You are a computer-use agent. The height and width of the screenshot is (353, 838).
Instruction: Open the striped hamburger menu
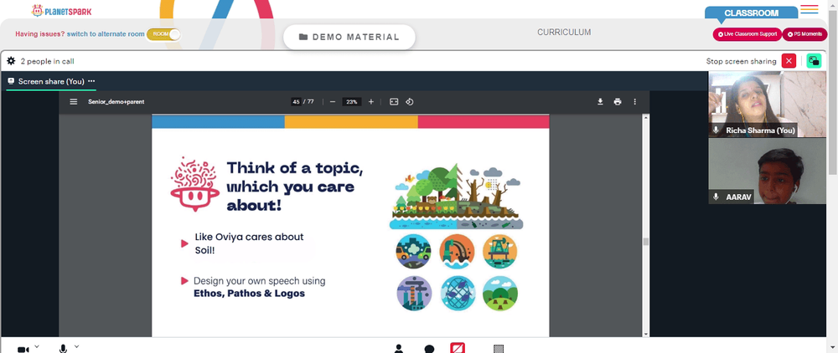tap(810, 9)
